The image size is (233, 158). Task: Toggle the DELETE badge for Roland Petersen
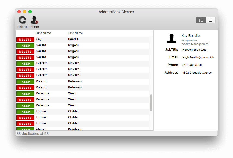tap(25, 88)
